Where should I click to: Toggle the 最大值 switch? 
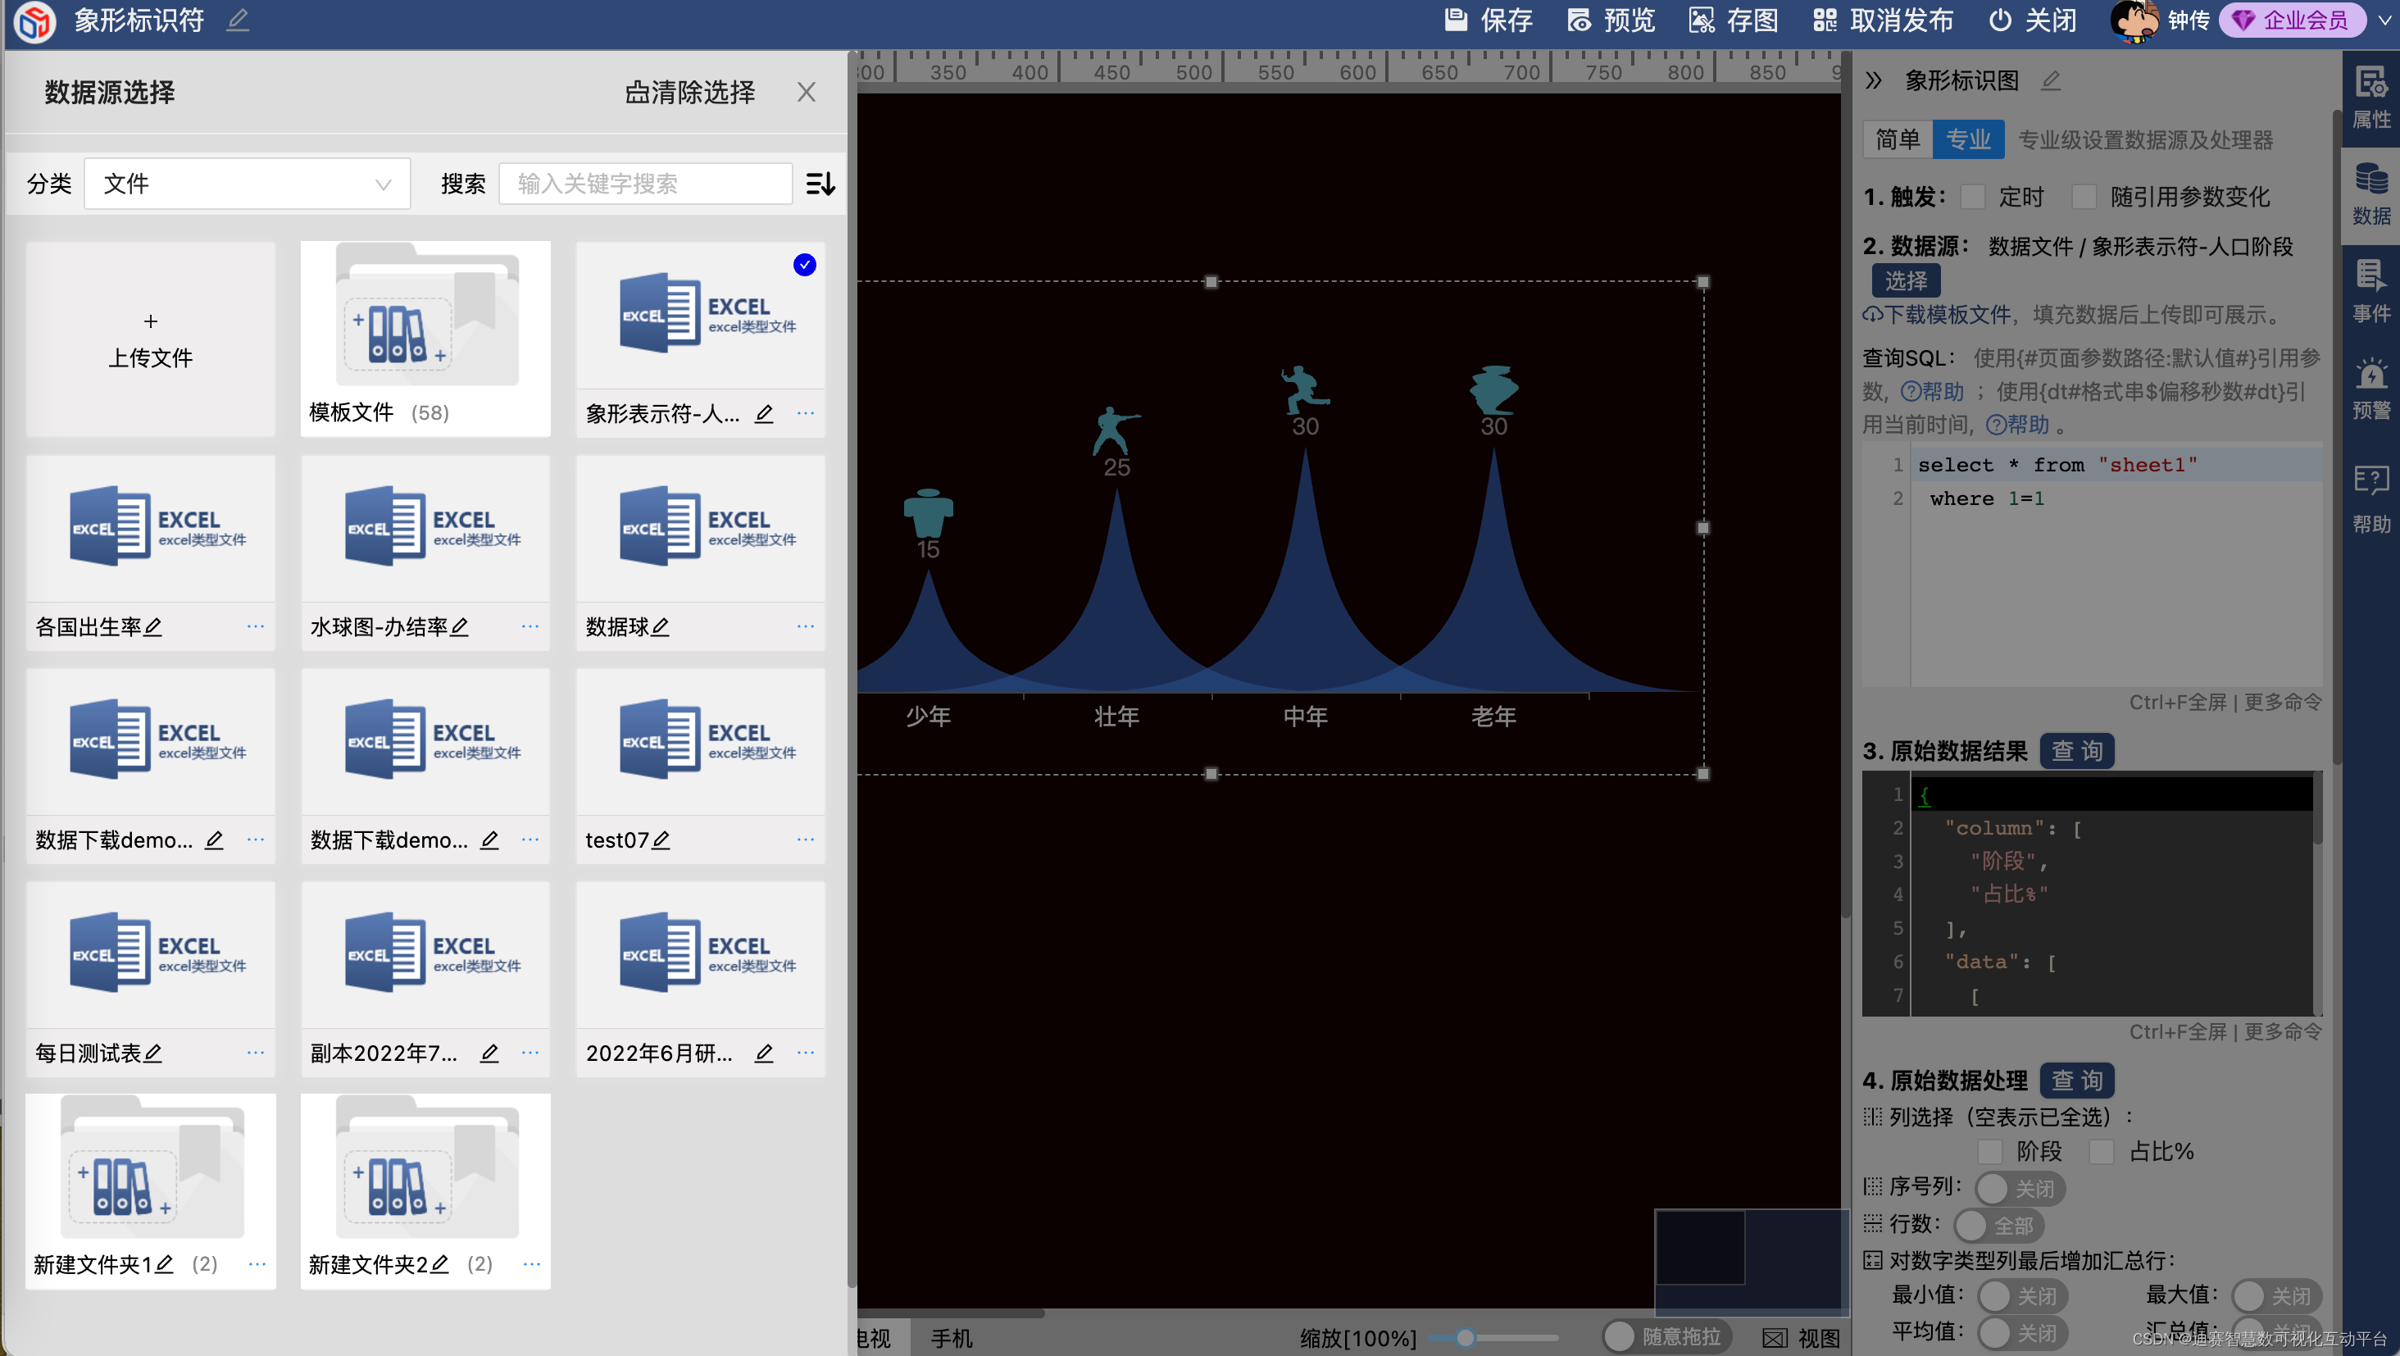point(2276,1296)
